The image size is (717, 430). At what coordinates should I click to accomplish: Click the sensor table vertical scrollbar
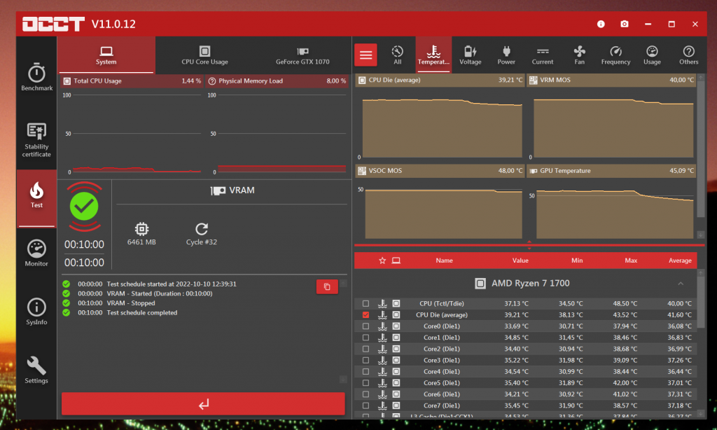pyautogui.click(x=700, y=302)
